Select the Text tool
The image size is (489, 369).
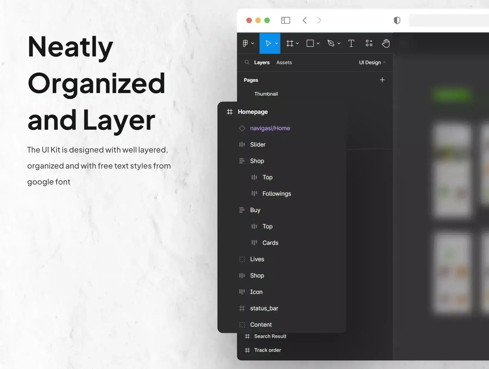click(351, 43)
